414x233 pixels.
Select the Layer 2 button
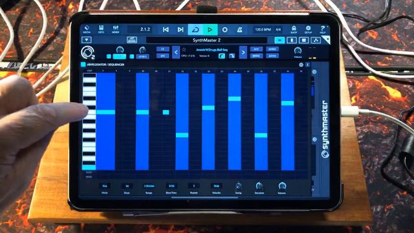(x=142, y=56)
